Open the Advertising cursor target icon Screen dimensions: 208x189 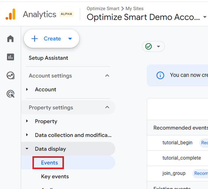pyautogui.click(x=11, y=94)
